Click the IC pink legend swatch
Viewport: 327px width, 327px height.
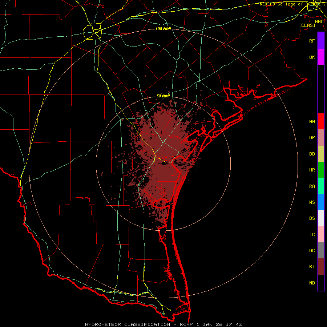tap(321, 234)
